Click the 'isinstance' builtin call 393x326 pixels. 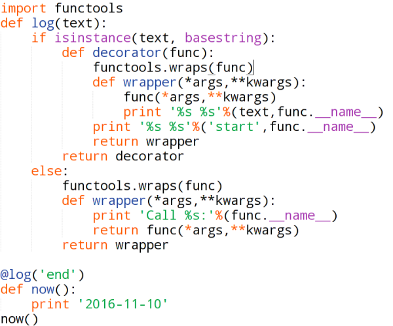(x=93, y=38)
